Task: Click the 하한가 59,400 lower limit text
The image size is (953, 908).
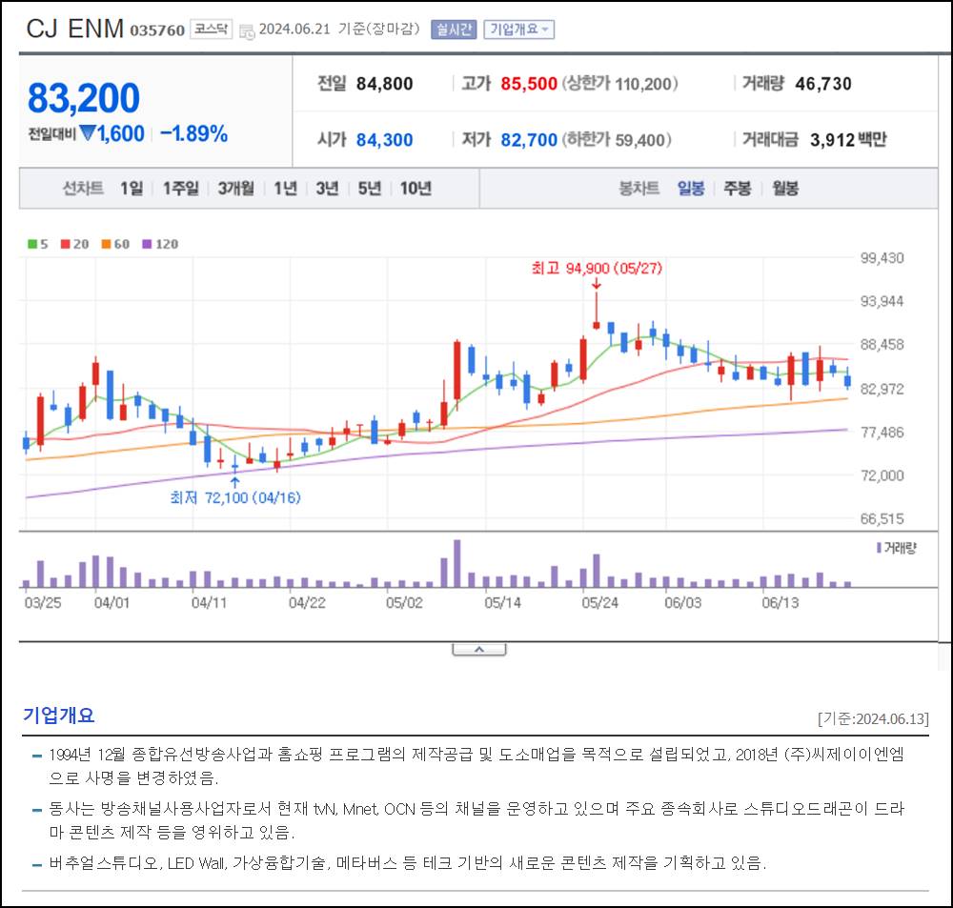Action: tap(617, 140)
